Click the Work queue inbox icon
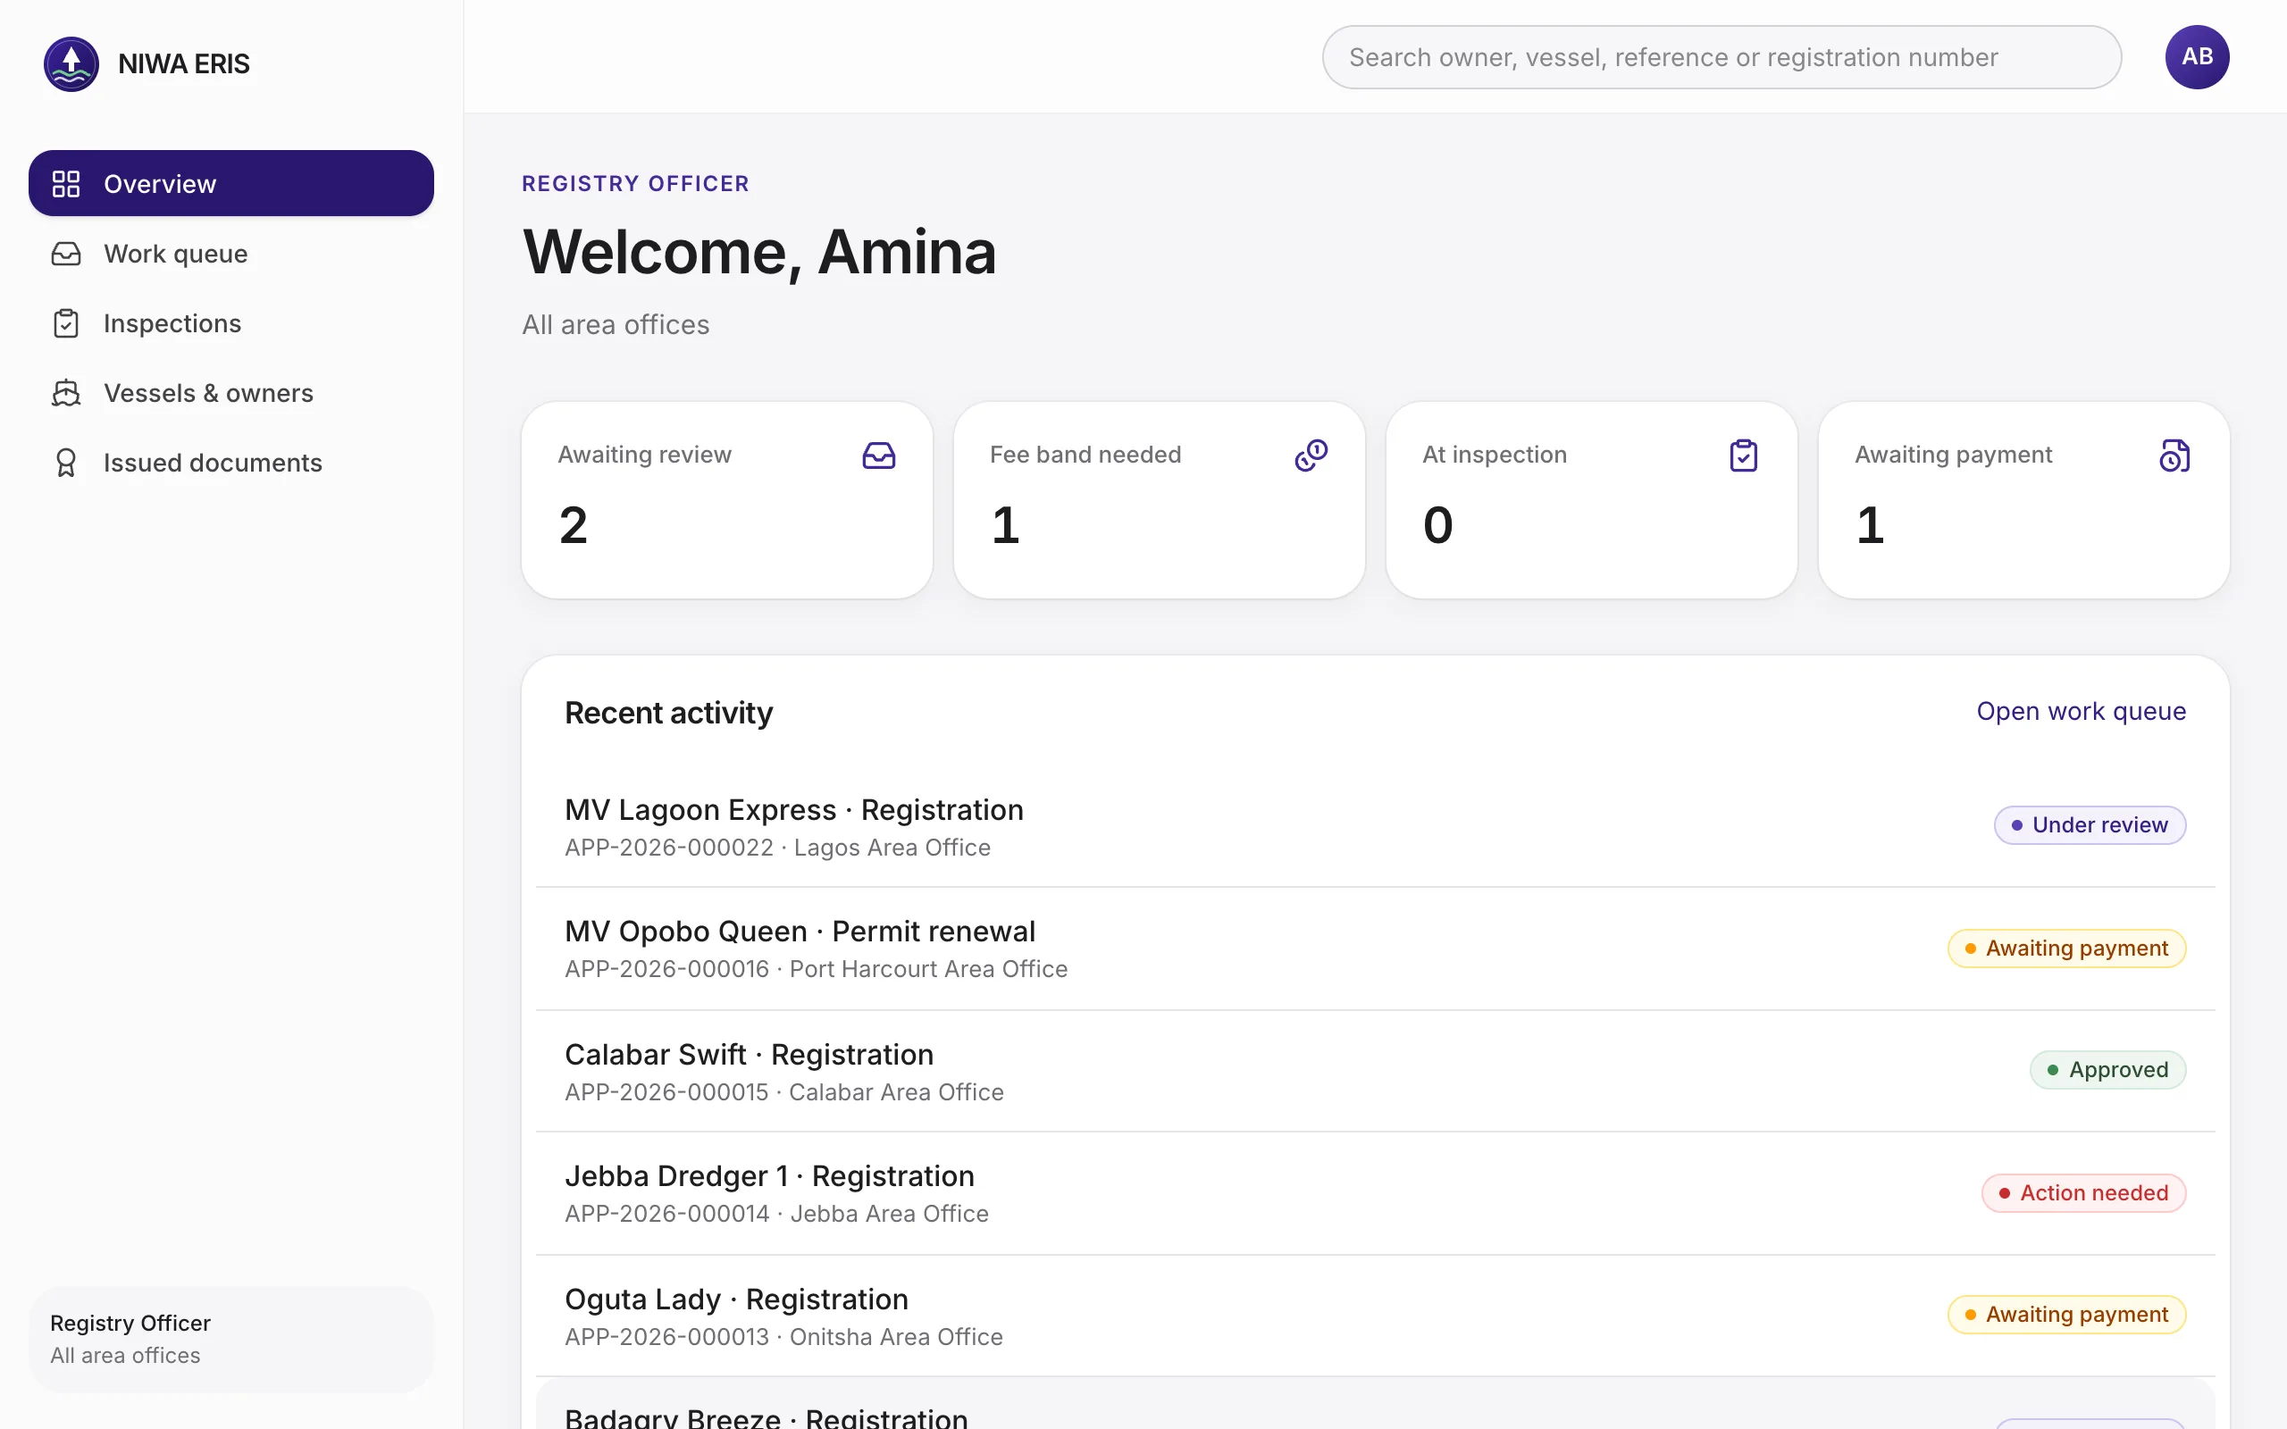The image size is (2287, 1429). click(65, 254)
